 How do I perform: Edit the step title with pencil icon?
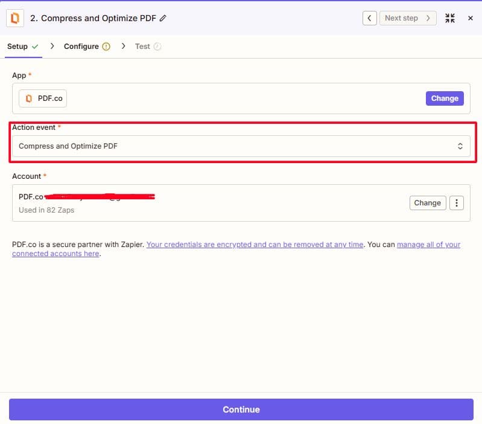[163, 18]
